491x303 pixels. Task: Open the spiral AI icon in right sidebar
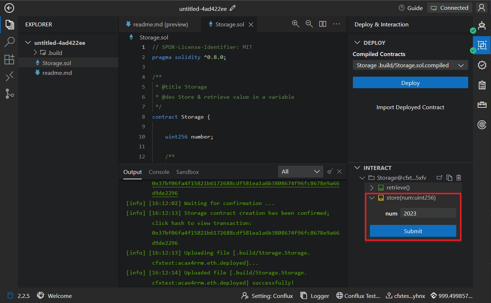coord(482,125)
